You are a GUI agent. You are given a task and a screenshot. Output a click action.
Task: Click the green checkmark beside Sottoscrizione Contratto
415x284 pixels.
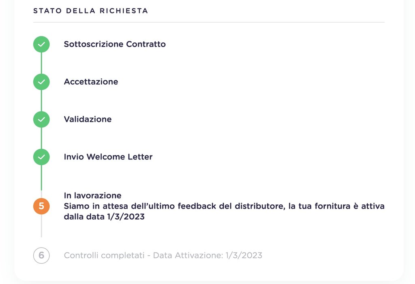coord(41,45)
